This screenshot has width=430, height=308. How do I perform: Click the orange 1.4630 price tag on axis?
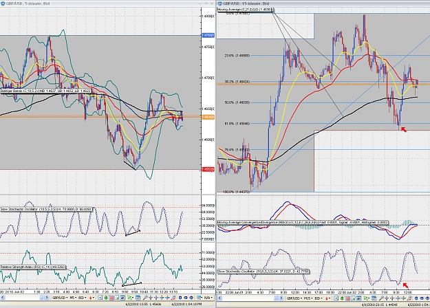click(208, 117)
